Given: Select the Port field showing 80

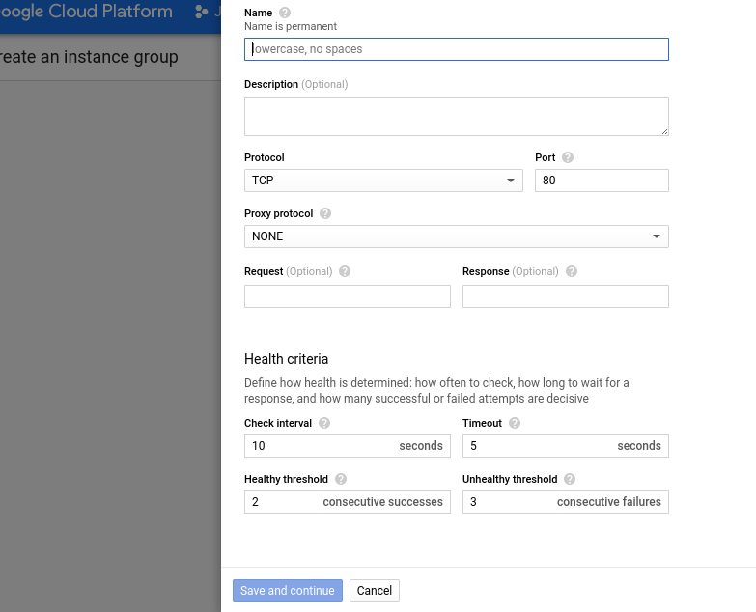Looking at the screenshot, I should 602,181.
